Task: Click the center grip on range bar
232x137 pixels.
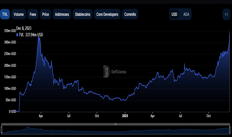Action: click(x=116, y=124)
